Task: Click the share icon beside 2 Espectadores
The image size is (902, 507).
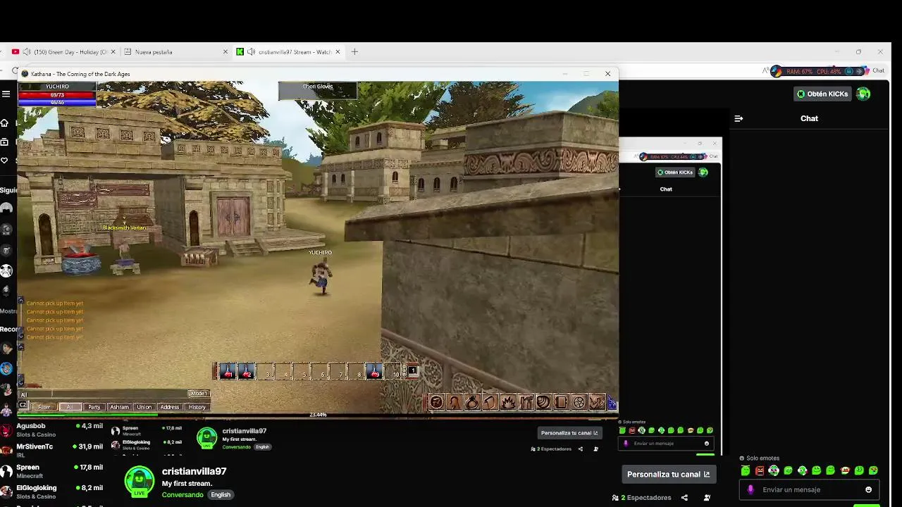Action: pos(684,498)
